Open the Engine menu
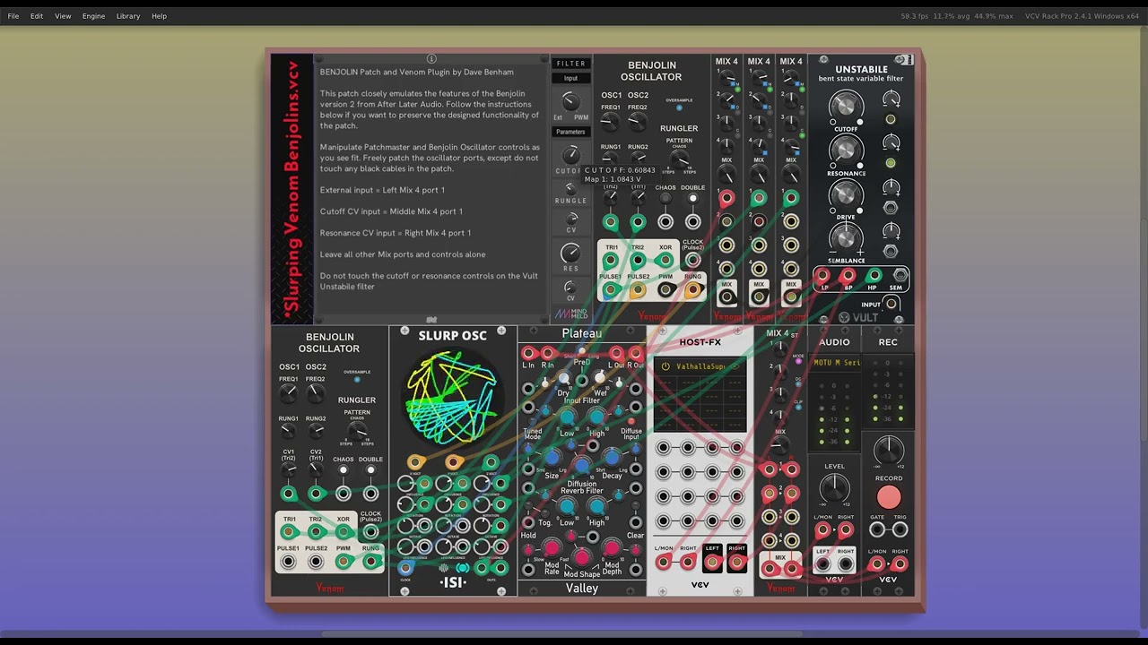 click(x=93, y=16)
